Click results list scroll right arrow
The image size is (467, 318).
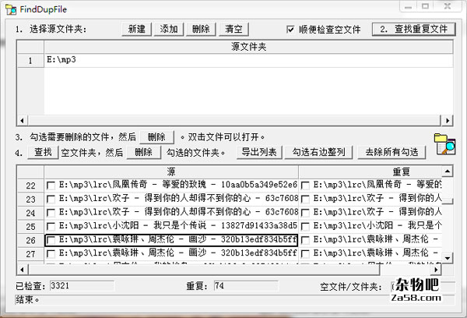[436, 270]
